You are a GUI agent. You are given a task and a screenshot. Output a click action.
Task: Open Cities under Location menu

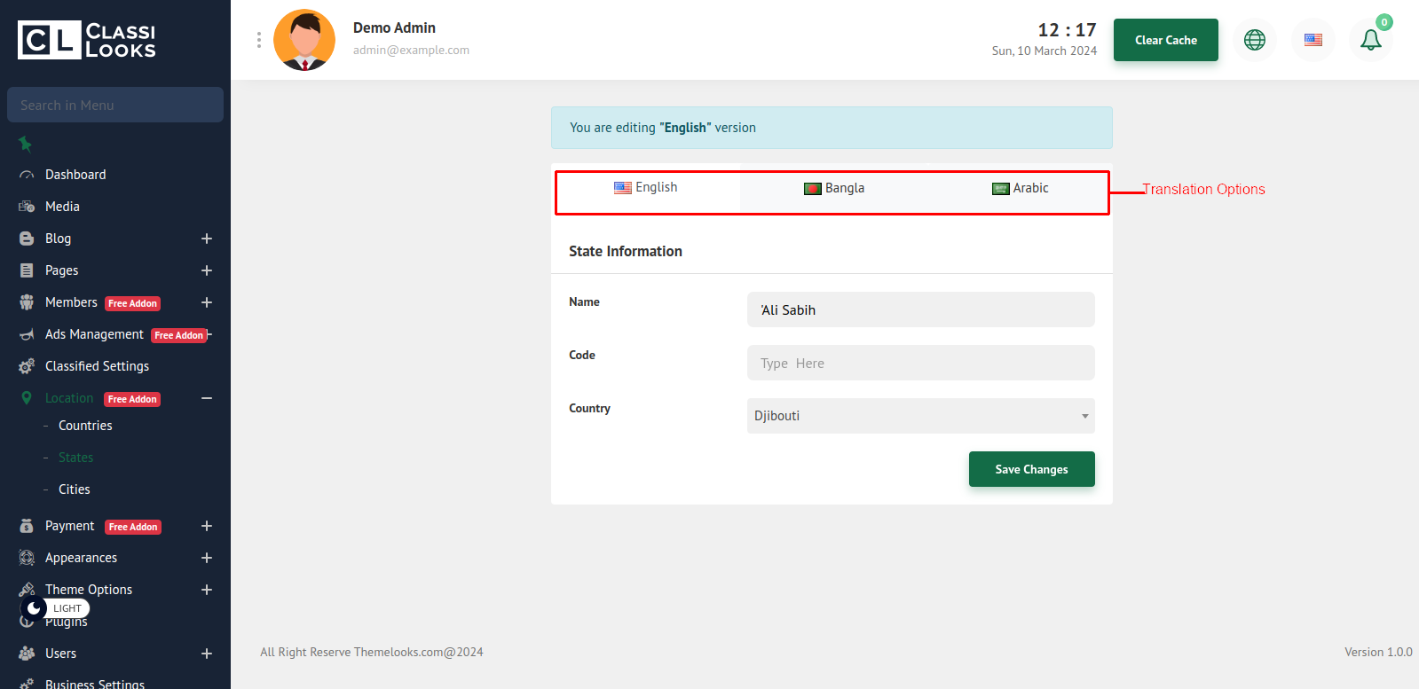[75, 489]
